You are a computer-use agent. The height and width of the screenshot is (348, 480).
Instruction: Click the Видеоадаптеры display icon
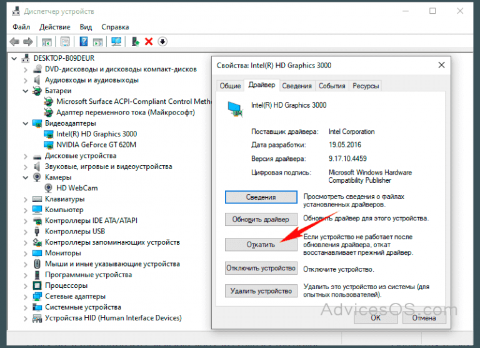(37, 123)
